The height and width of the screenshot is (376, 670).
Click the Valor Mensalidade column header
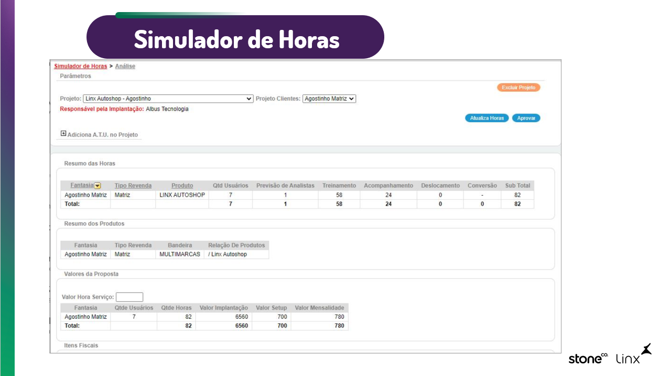click(320, 308)
